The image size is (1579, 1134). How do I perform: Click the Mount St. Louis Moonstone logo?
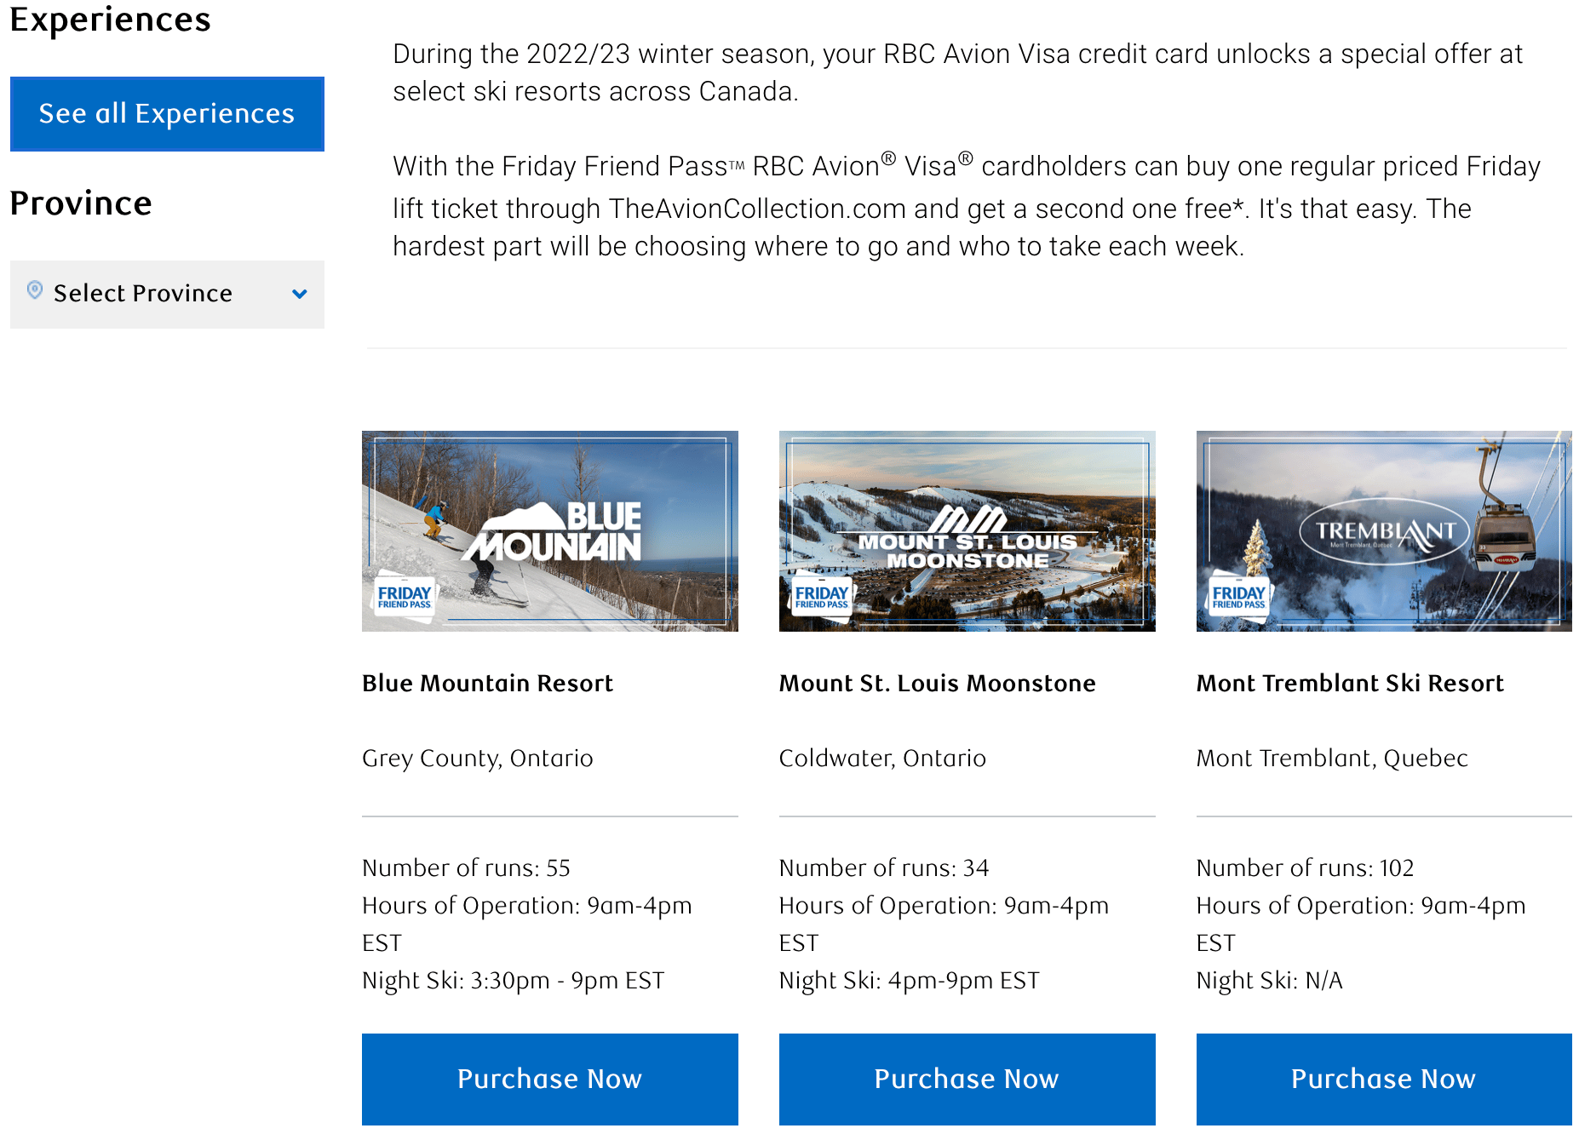coord(967,540)
